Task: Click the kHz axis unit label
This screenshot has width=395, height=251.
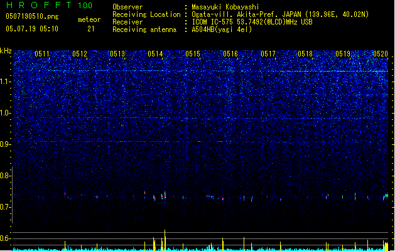Action: tap(6, 51)
